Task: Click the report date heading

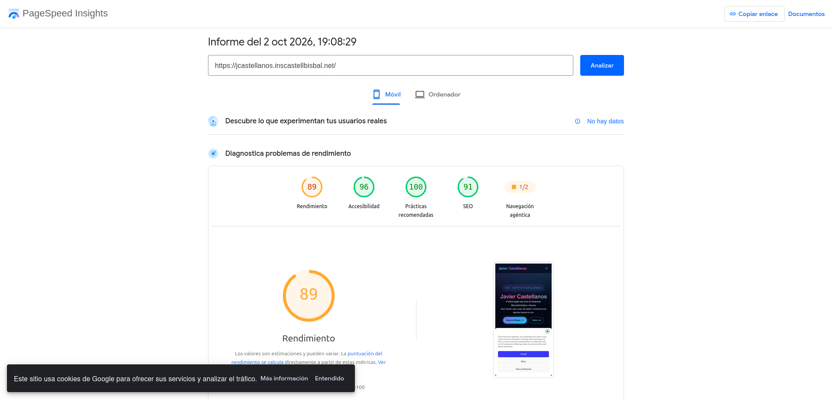Action: pyautogui.click(x=282, y=42)
